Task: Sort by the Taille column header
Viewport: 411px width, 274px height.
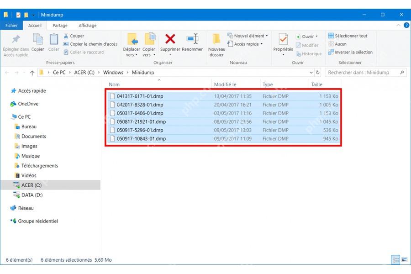Action: click(x=325, y=84)
